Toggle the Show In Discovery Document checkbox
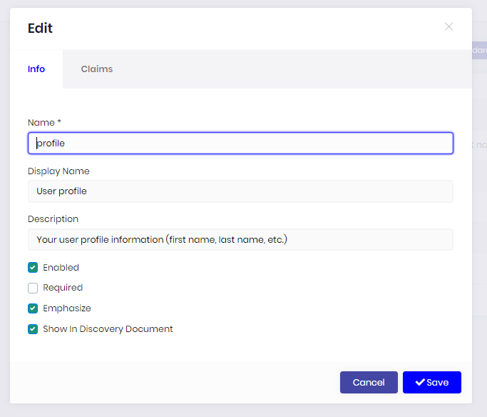The height and width of the screenshot is (417, 487). click(x=33, y=329)
